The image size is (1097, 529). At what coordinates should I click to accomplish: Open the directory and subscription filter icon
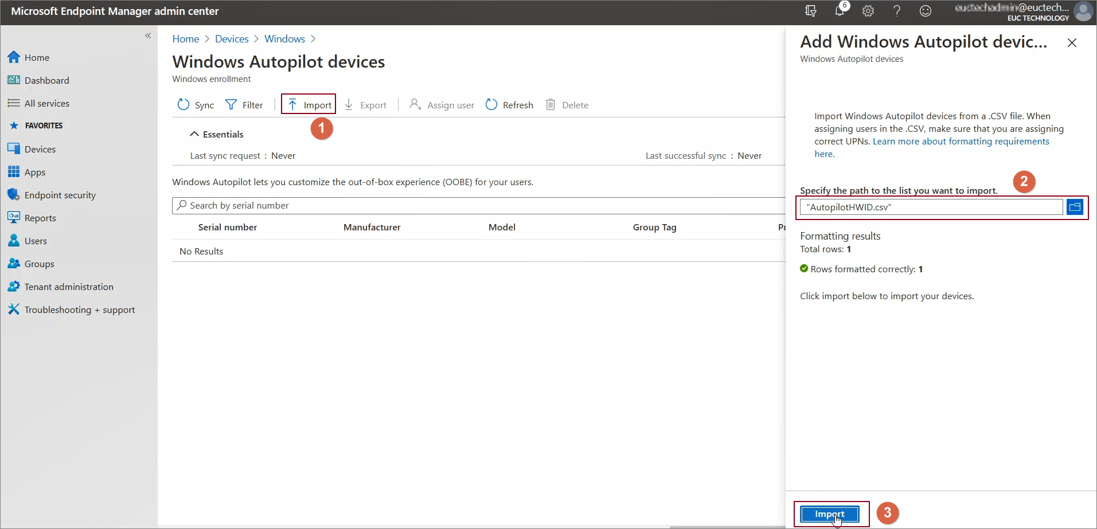(811, 11)
